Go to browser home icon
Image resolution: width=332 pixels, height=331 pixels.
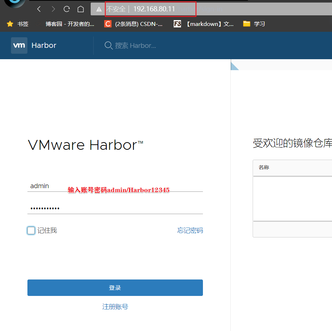pyautogui.click(x=80, y=9)
